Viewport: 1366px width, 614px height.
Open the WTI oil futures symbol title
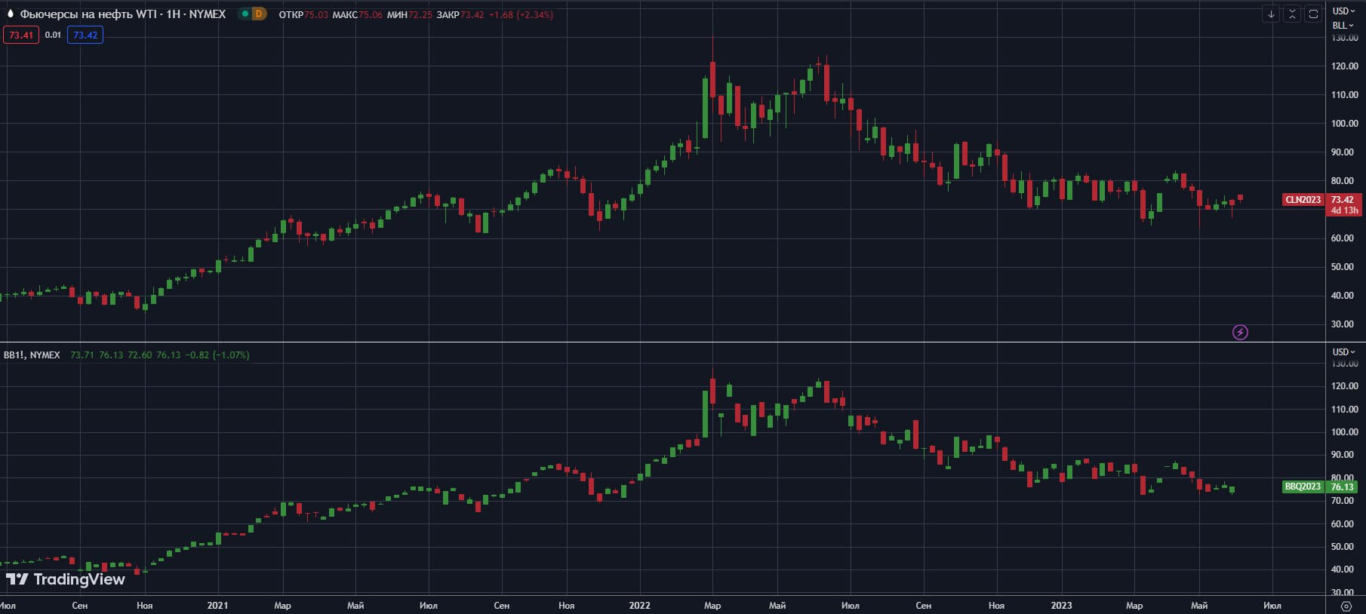pyautogui.click(x=123, y=14)
